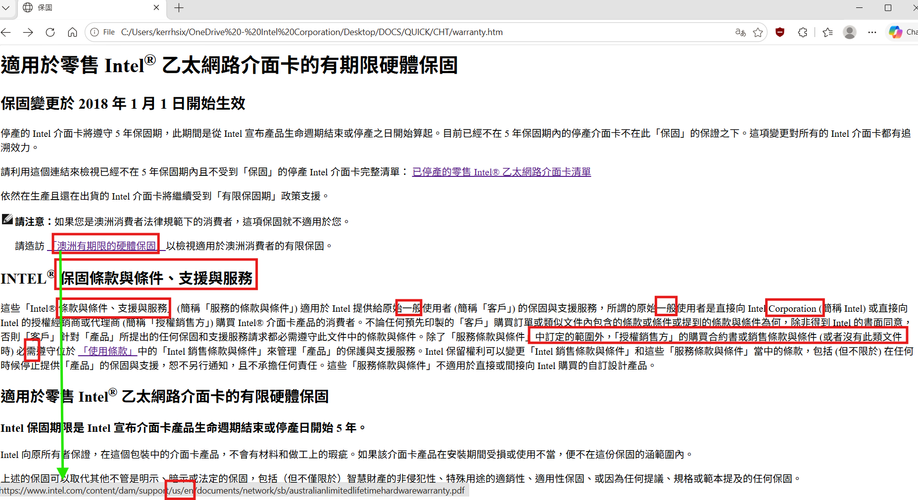
Task: View site information for the file
Action: [x=94, y=32]
